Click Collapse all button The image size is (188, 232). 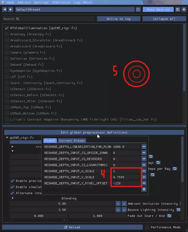(164, 19)
